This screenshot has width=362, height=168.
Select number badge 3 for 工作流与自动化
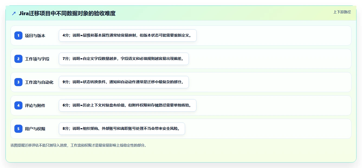18,82
